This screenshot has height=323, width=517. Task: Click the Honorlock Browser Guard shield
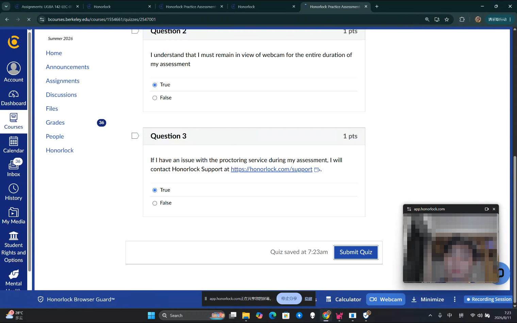pyautogui.click(x=40, y=299)
